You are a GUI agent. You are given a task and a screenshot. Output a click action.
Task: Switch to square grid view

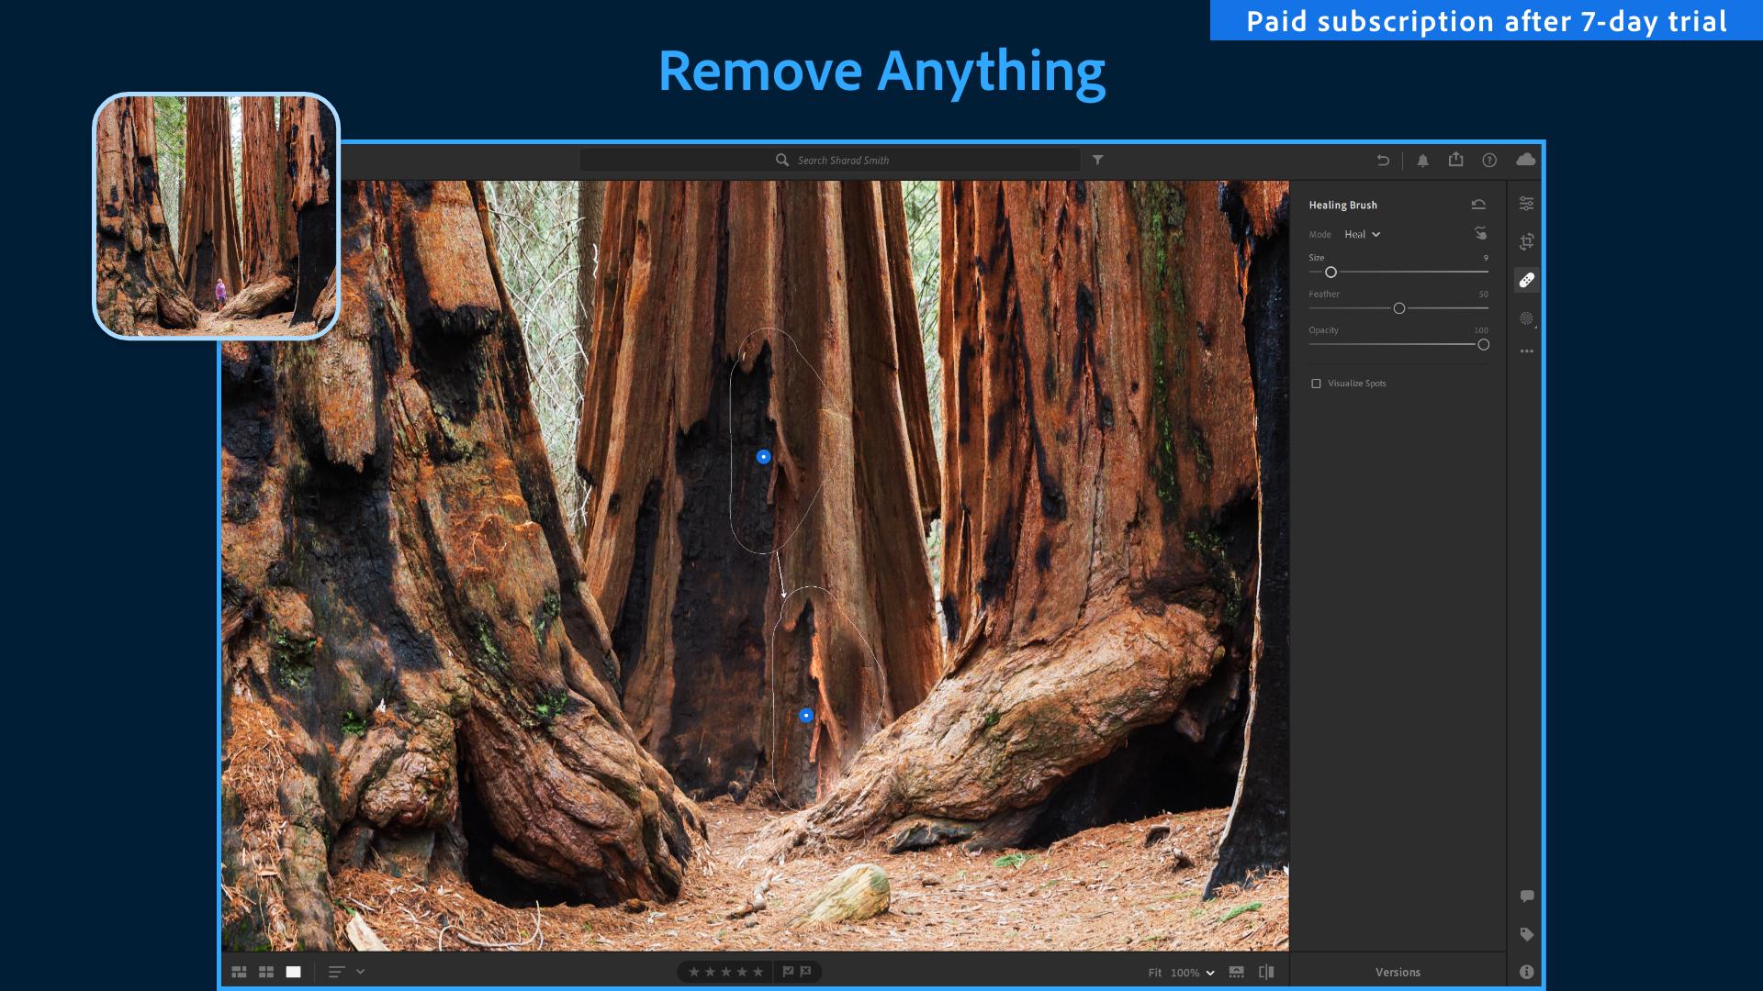[266, 972]
